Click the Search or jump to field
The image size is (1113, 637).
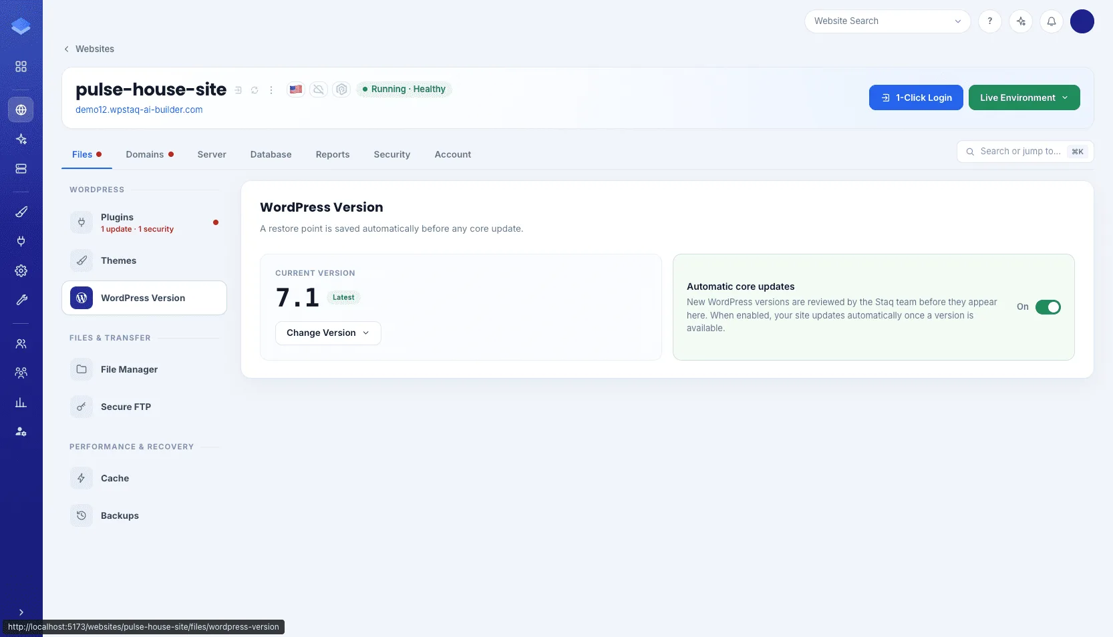click(1025, 152)
